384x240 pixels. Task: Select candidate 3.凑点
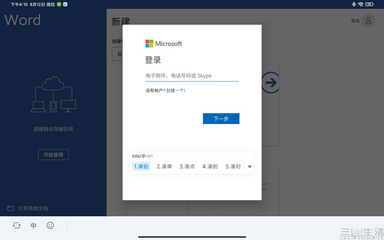[187, 166]
